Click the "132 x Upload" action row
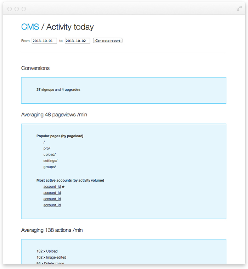 click(x=47, y=251)
